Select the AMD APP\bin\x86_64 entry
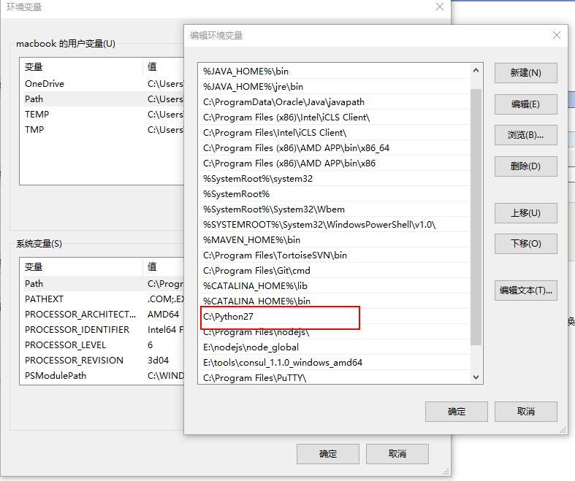This screenshot has height=481, width=575. tap(334, 148)
